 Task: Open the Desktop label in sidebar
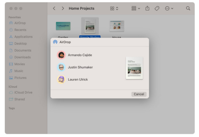pyautogui.click(x=21, y=44)
